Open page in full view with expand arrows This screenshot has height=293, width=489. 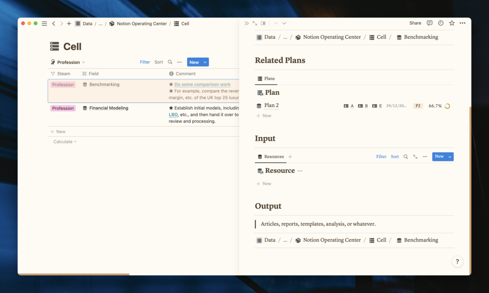(255, 23)
